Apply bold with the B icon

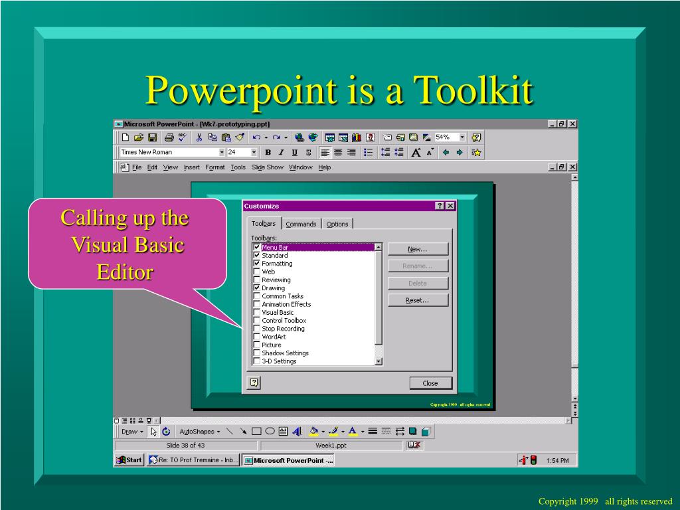pyautogui.click(x=268, y=153)
